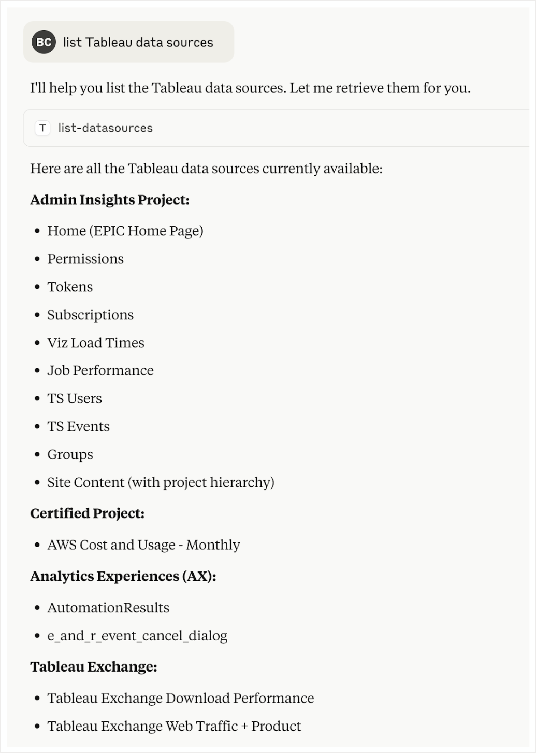Click the BC user avatar icon

tap(44, 42)
